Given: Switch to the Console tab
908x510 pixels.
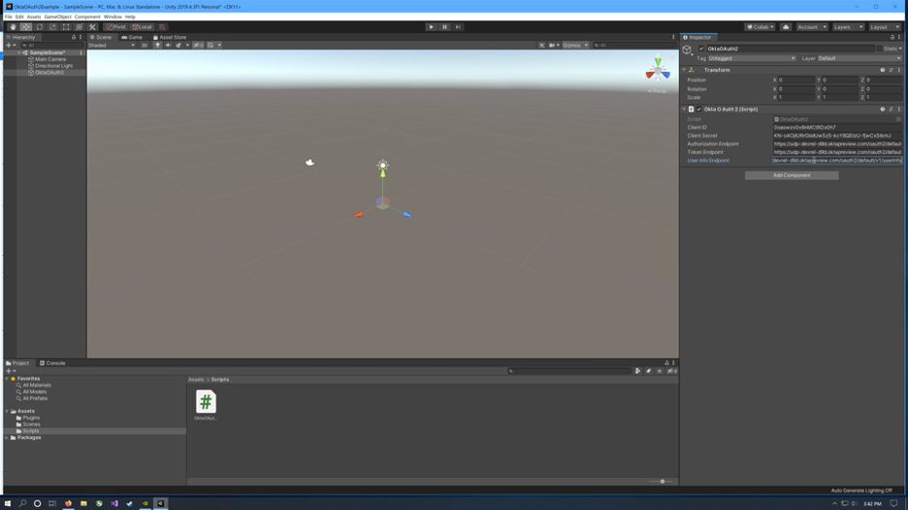Looking at the screenshot, I should (53, 364).
